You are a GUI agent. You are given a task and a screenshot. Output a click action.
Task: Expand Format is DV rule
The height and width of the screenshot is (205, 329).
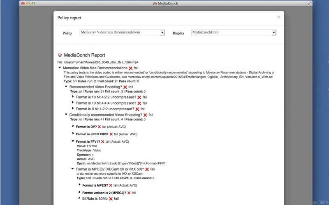(73, 126)
